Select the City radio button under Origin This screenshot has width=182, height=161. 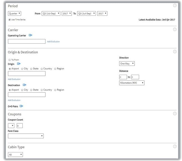22,69
